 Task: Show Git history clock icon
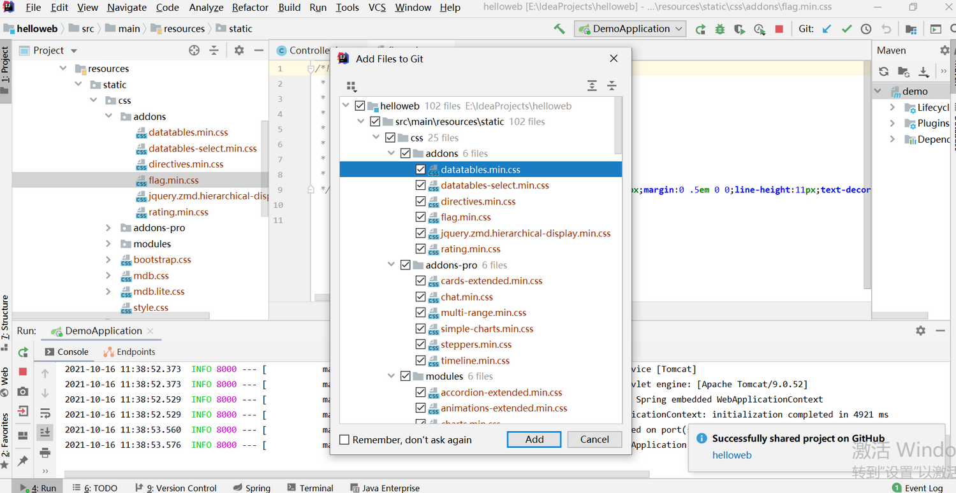[x=865, y=29]
